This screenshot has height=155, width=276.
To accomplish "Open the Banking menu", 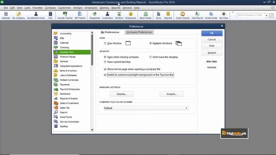I will tap(104, 8).
